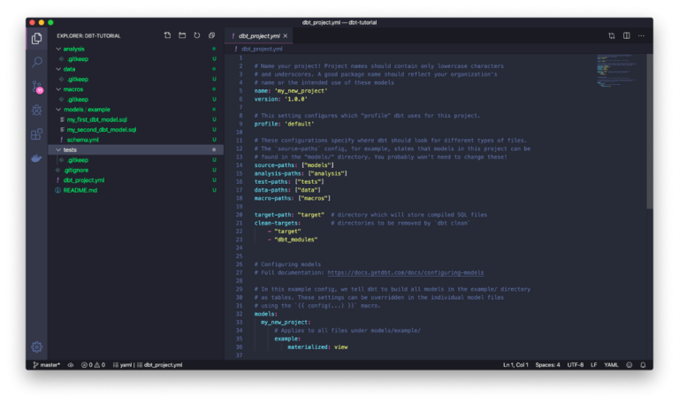Image resolution: width=679 pixels, height=404 pixels.
Task: Click Ln 1, Col 1 in status bar
Action: point(515,365)
